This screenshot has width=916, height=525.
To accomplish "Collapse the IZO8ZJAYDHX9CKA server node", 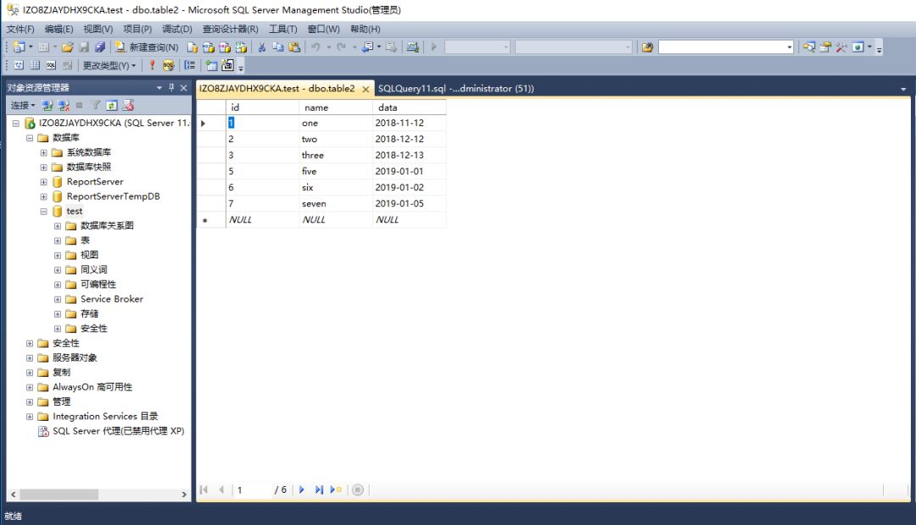I will click(x=16, y=123).
